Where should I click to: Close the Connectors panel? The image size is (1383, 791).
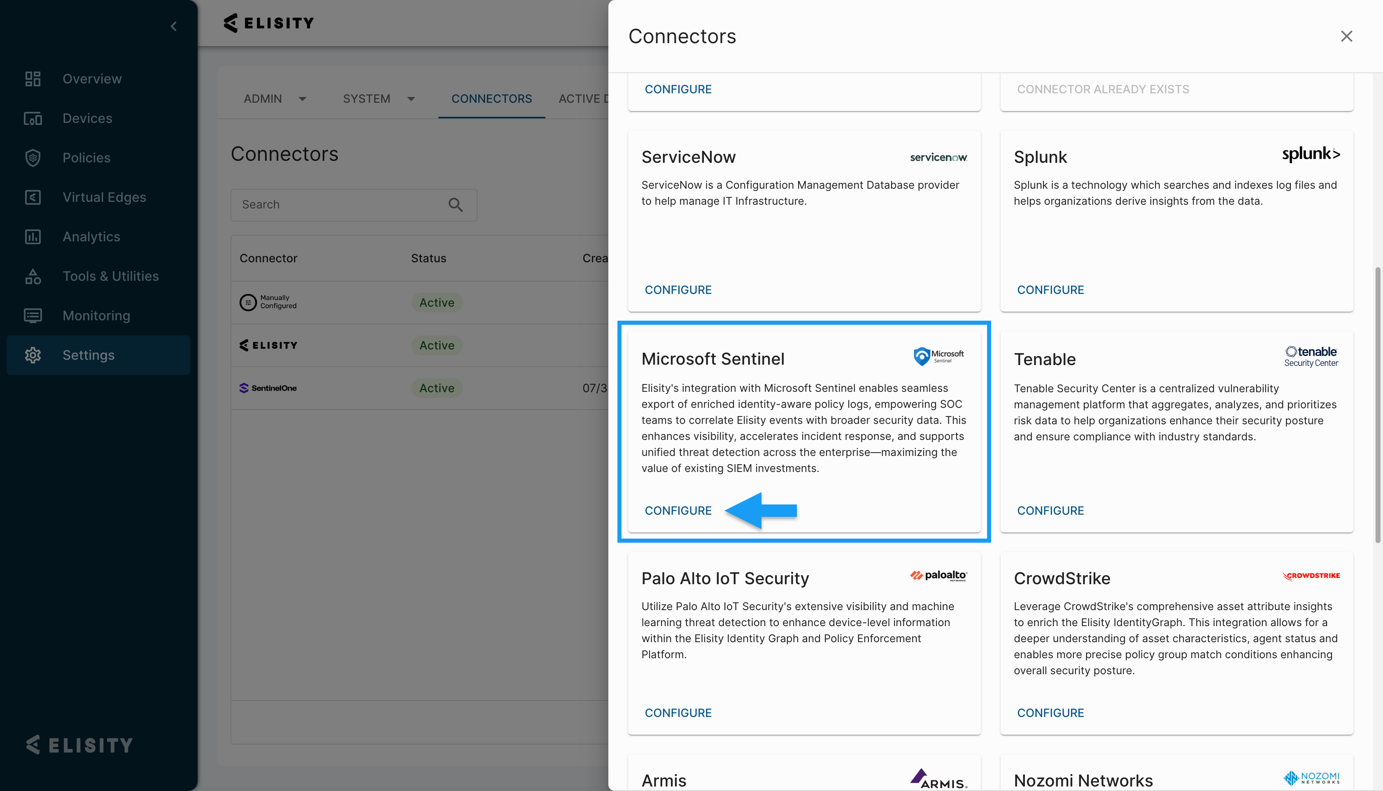(1346, 37)
